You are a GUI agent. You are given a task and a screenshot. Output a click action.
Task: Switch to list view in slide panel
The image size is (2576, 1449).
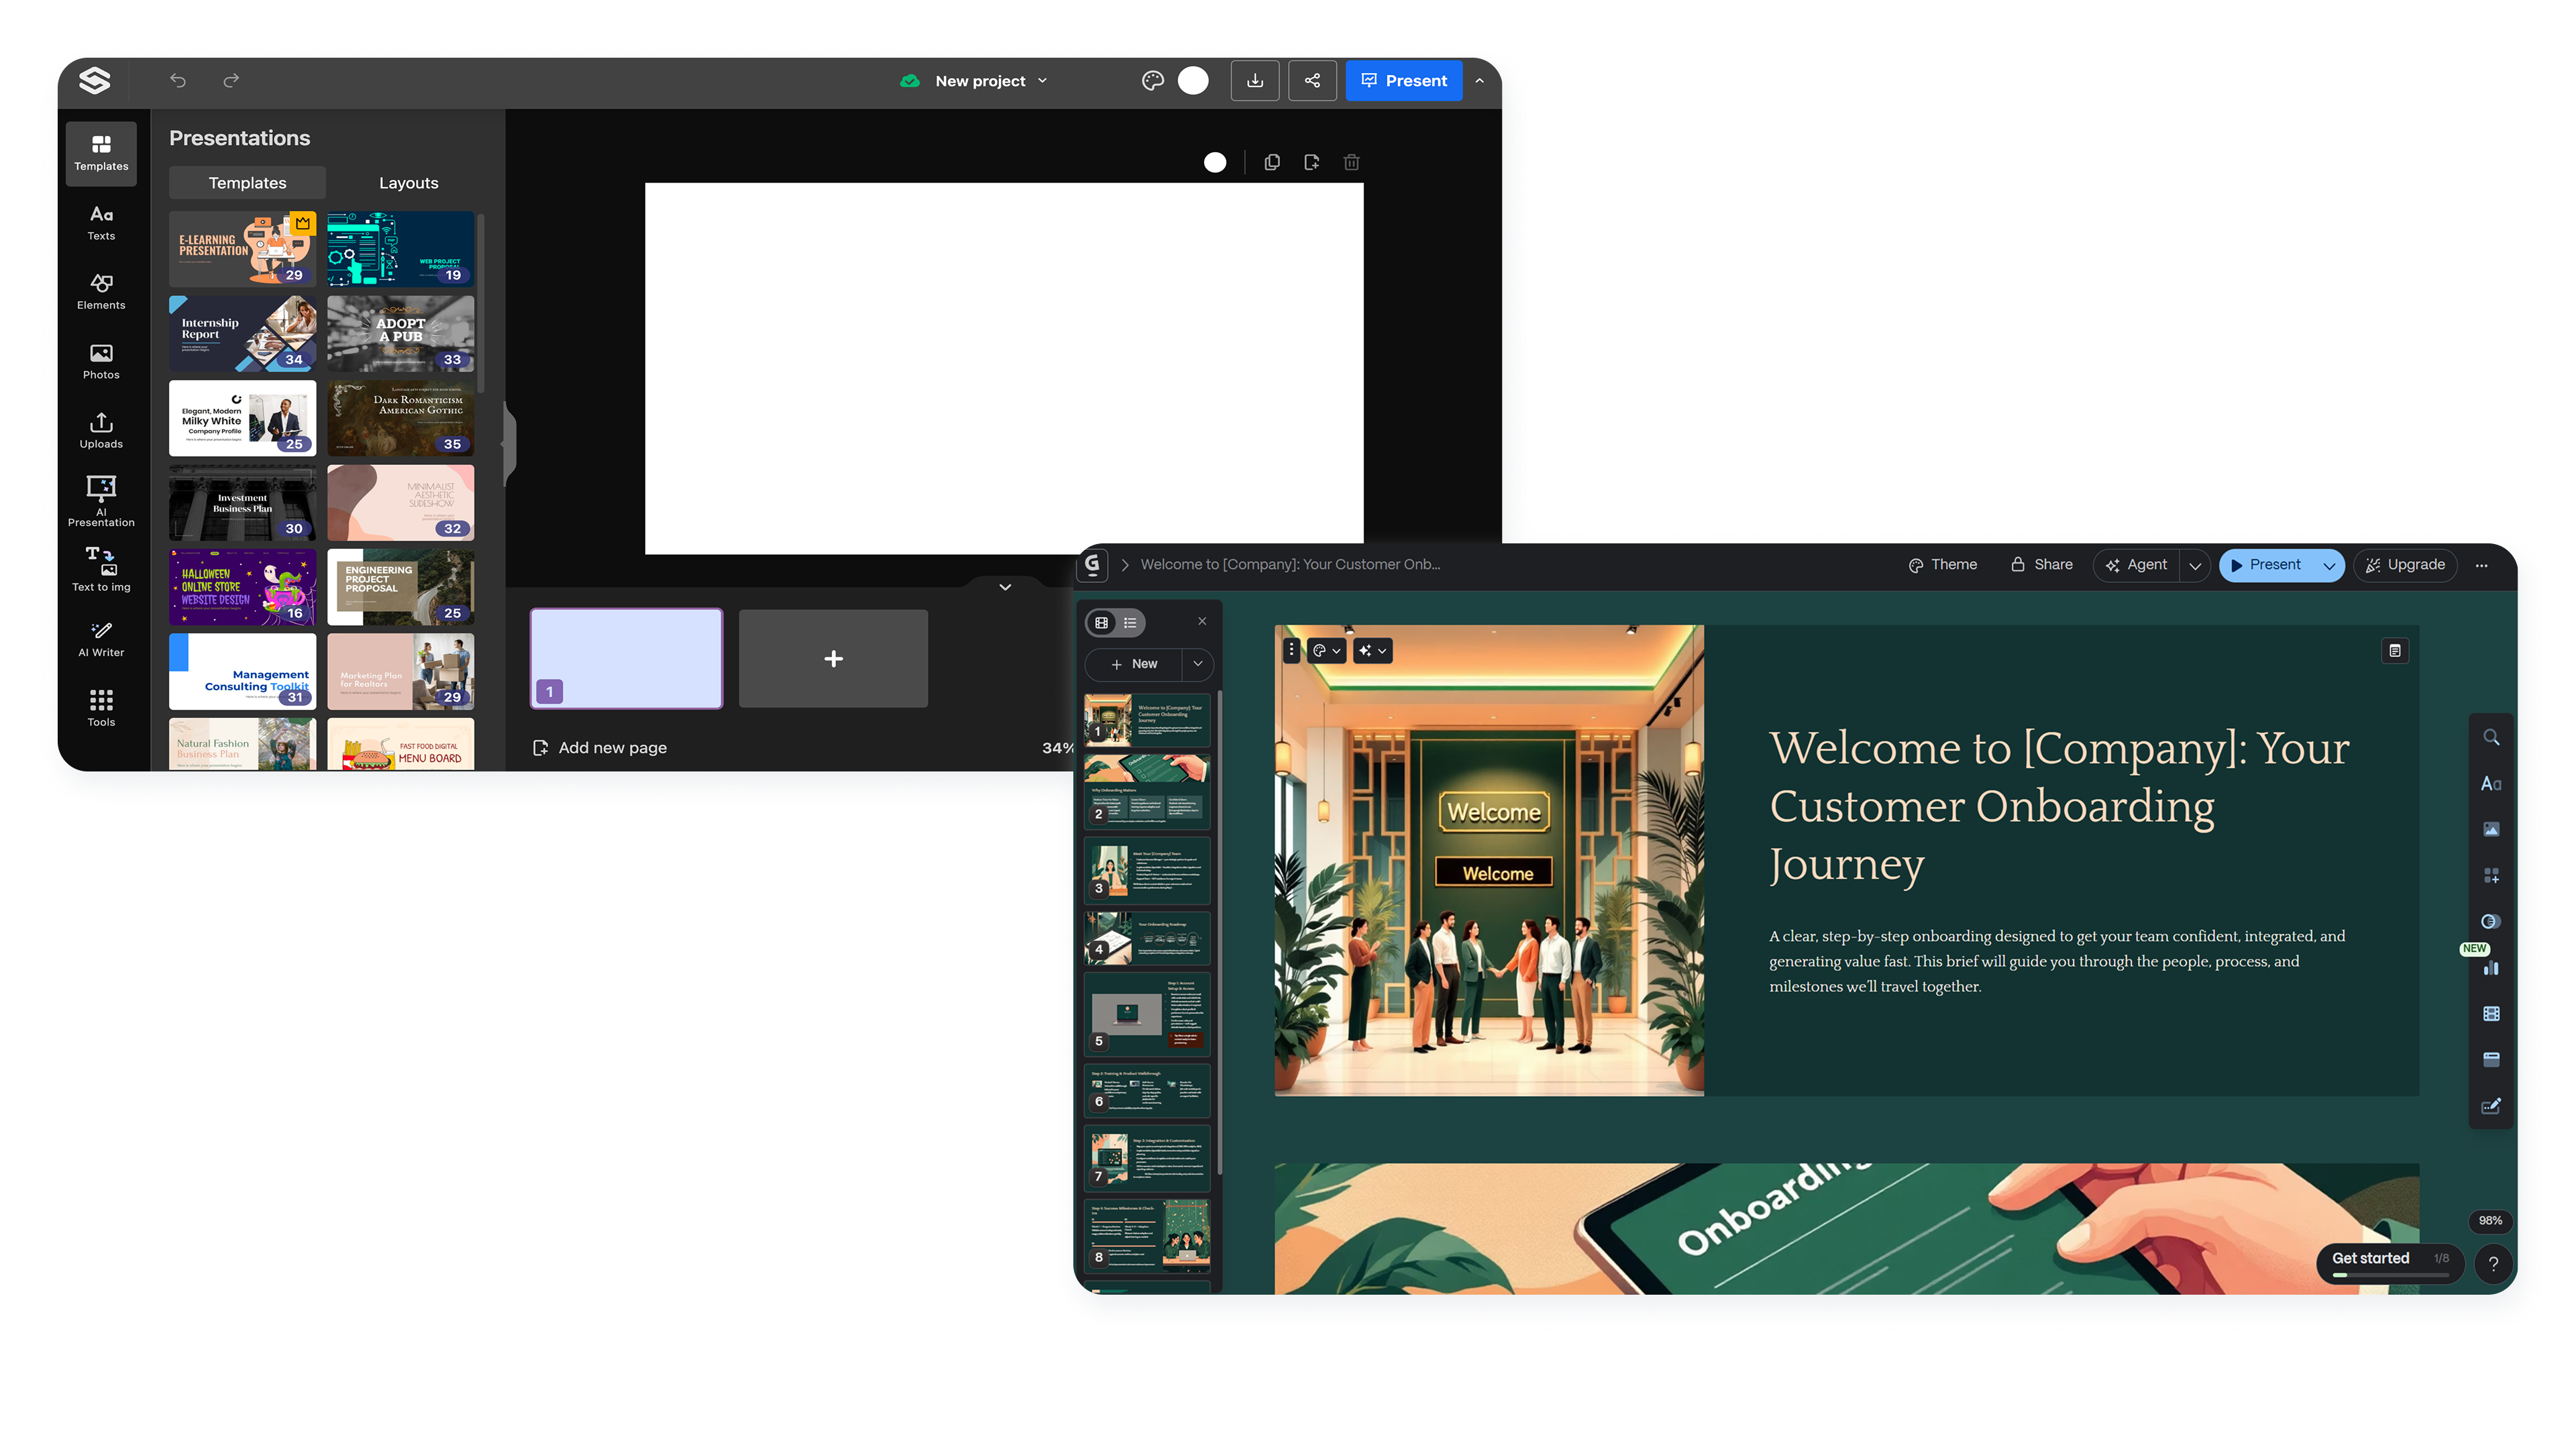pyautogui.click(x=1130, y=623)
